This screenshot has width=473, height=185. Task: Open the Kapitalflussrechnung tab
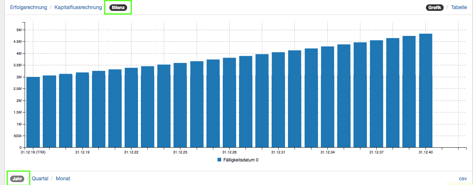point(78,7)
